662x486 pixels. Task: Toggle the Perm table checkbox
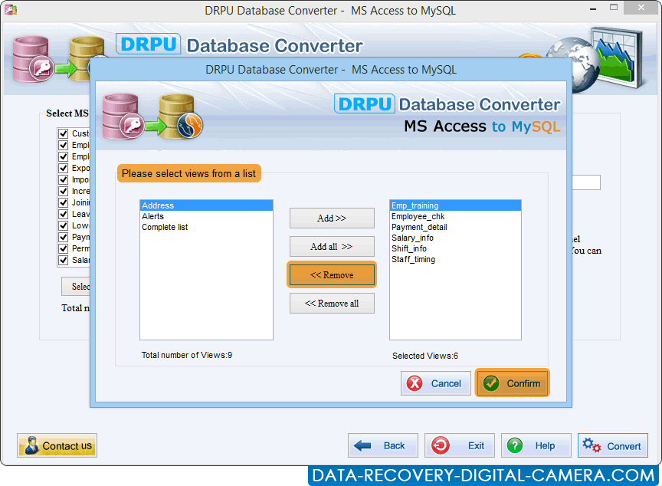(64, 248)
